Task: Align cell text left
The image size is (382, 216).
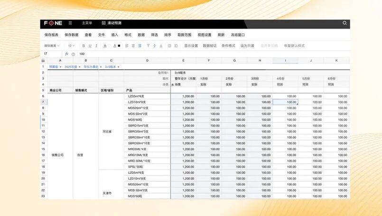Action: coord(127,46)
